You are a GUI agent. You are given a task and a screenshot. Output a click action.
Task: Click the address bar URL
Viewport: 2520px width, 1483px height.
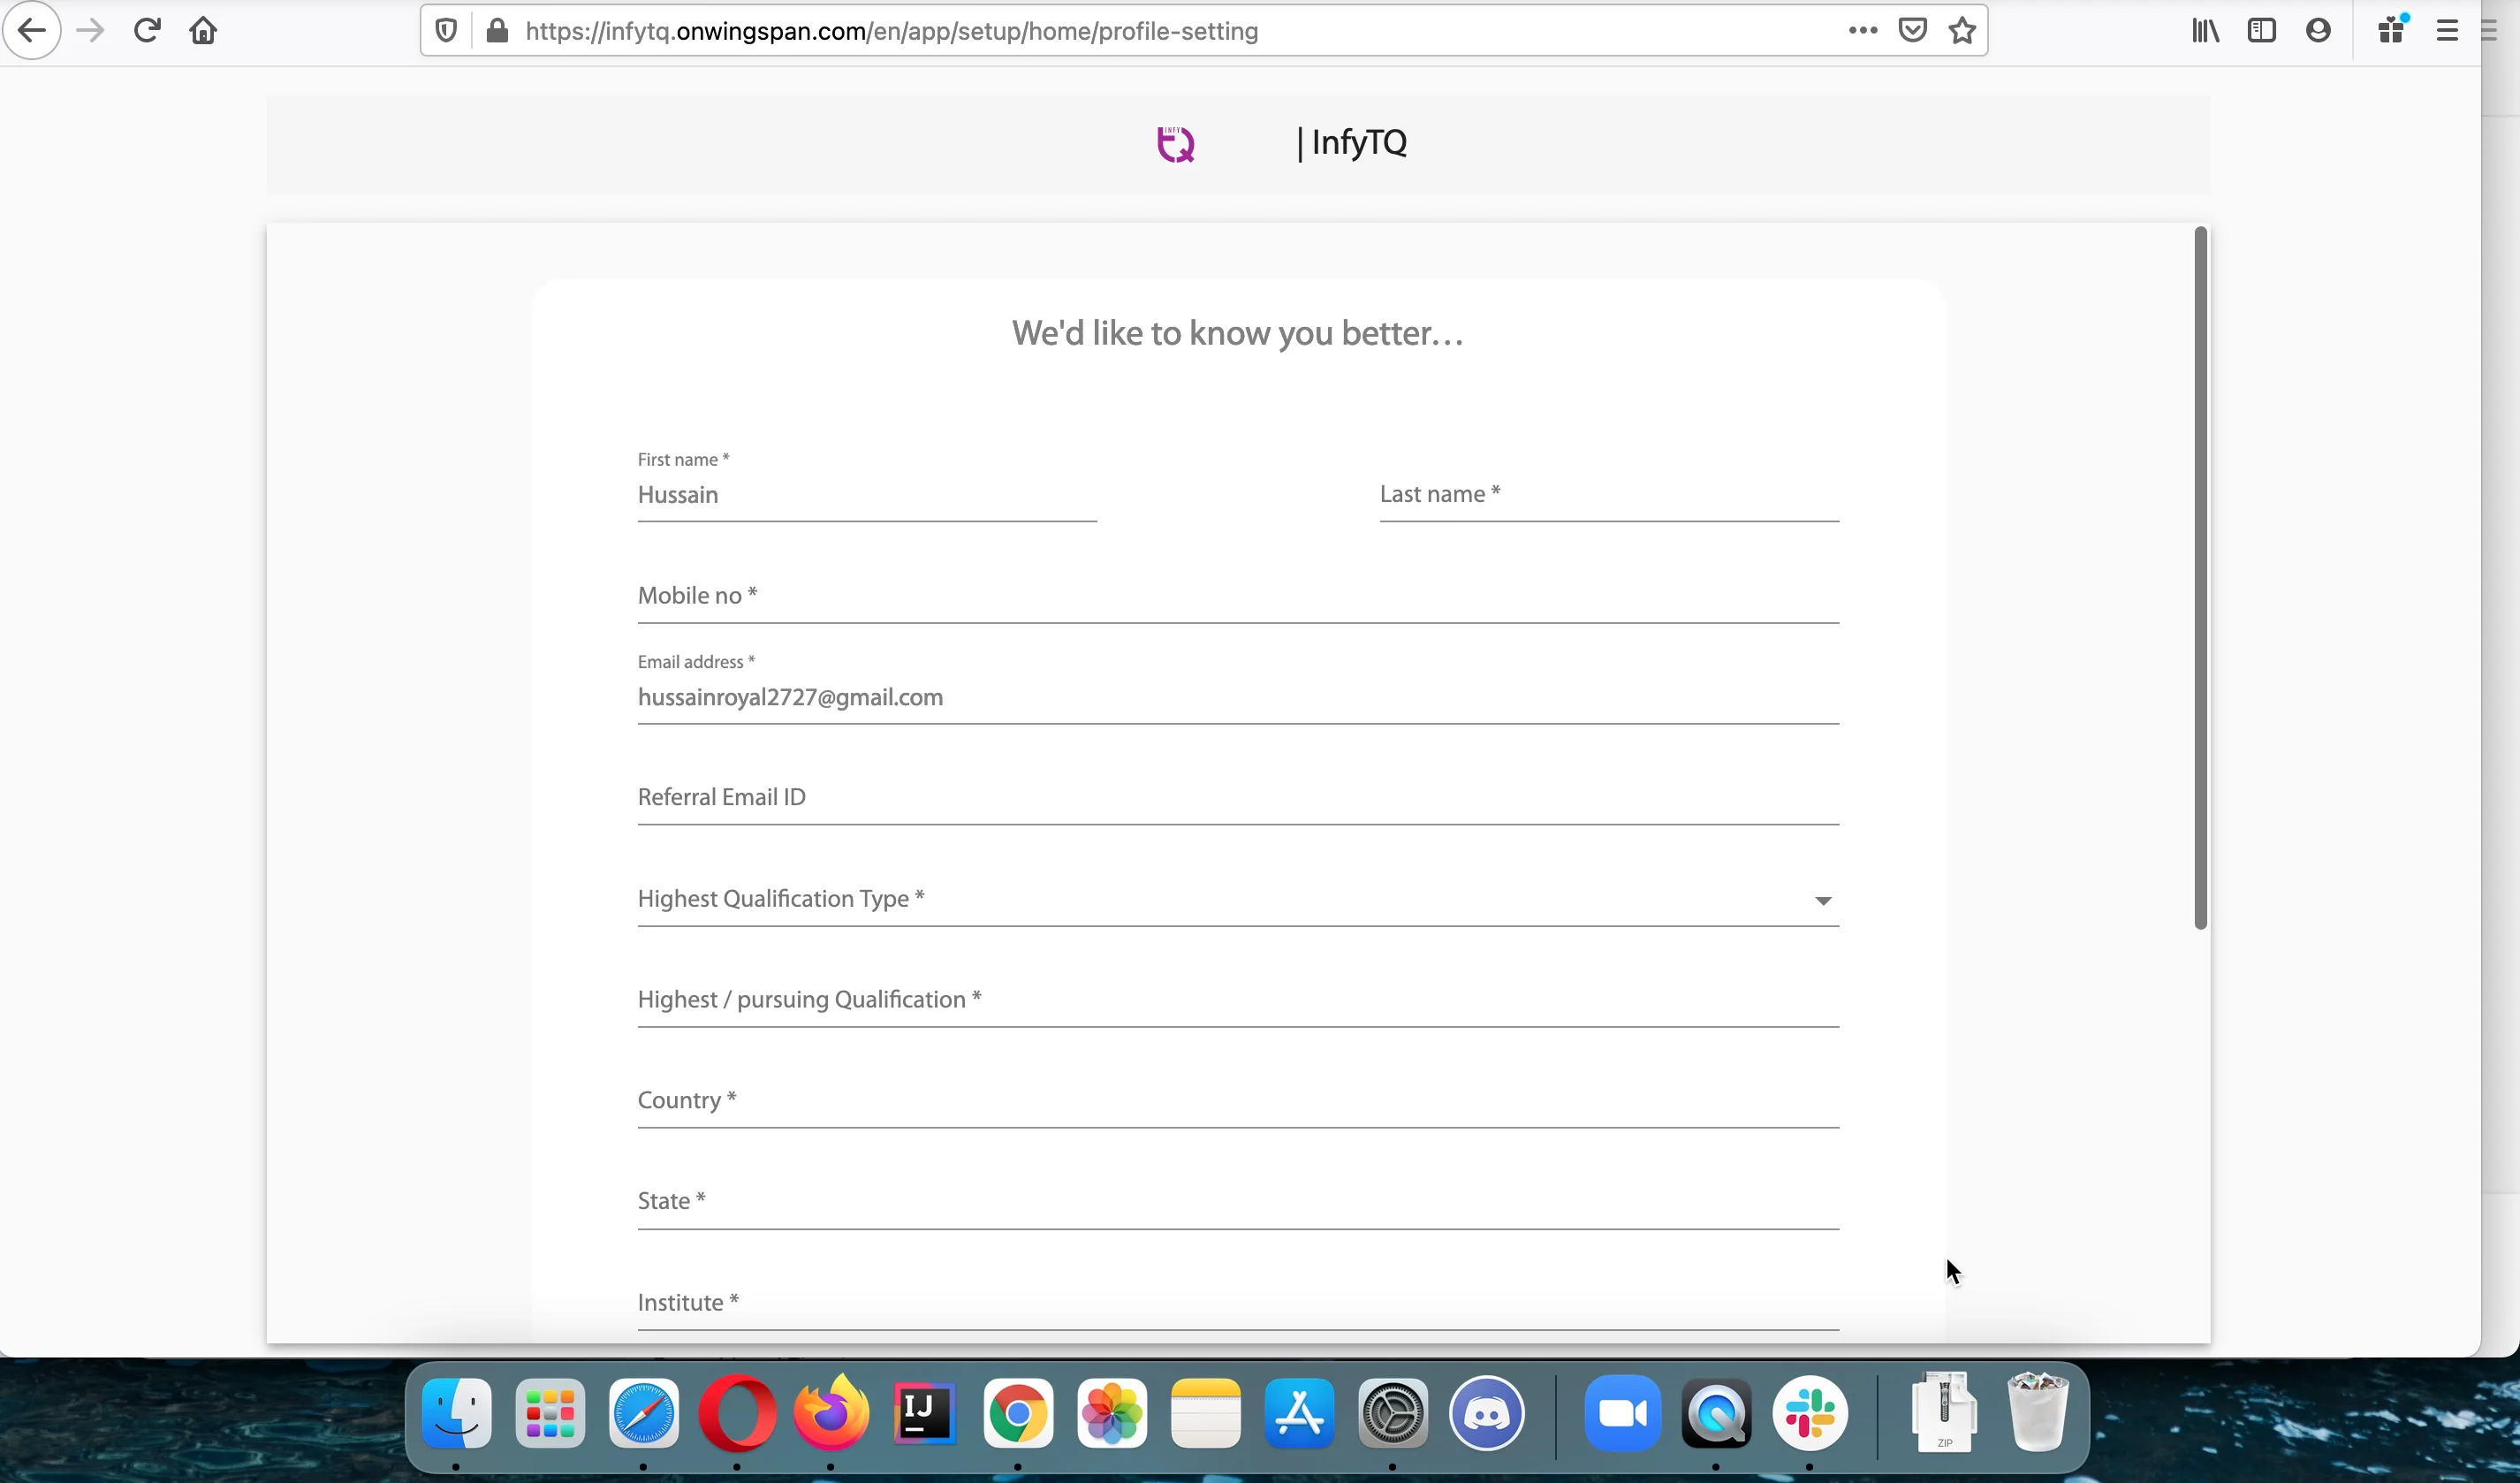[x=891, y=31]
